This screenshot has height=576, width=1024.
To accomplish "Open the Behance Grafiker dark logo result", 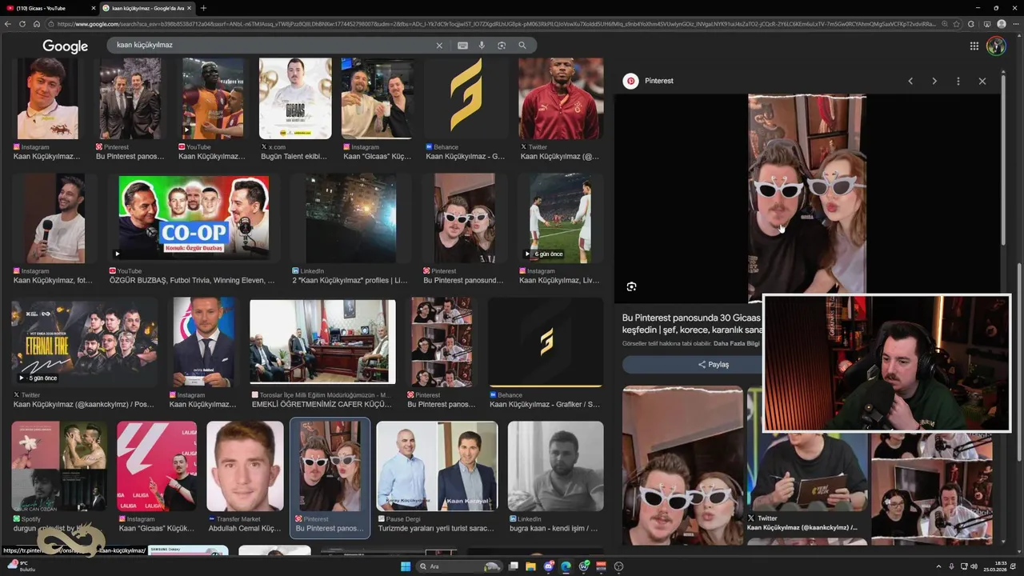I will (x=546, y=342).
